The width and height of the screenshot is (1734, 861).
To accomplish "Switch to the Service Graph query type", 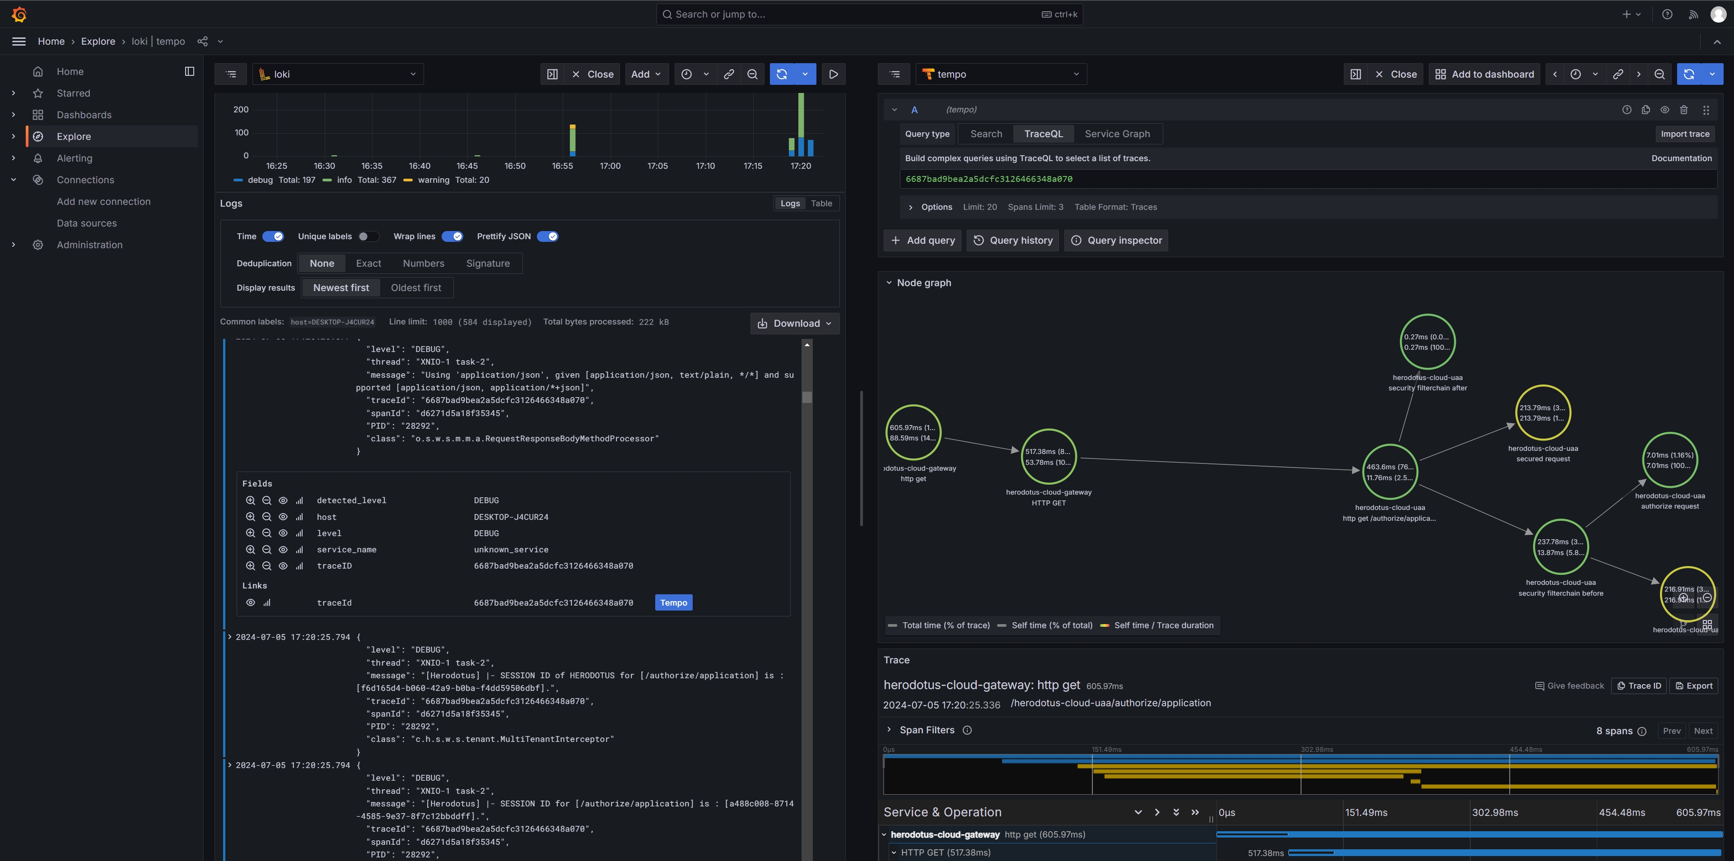I will [x=1117, y=134].
